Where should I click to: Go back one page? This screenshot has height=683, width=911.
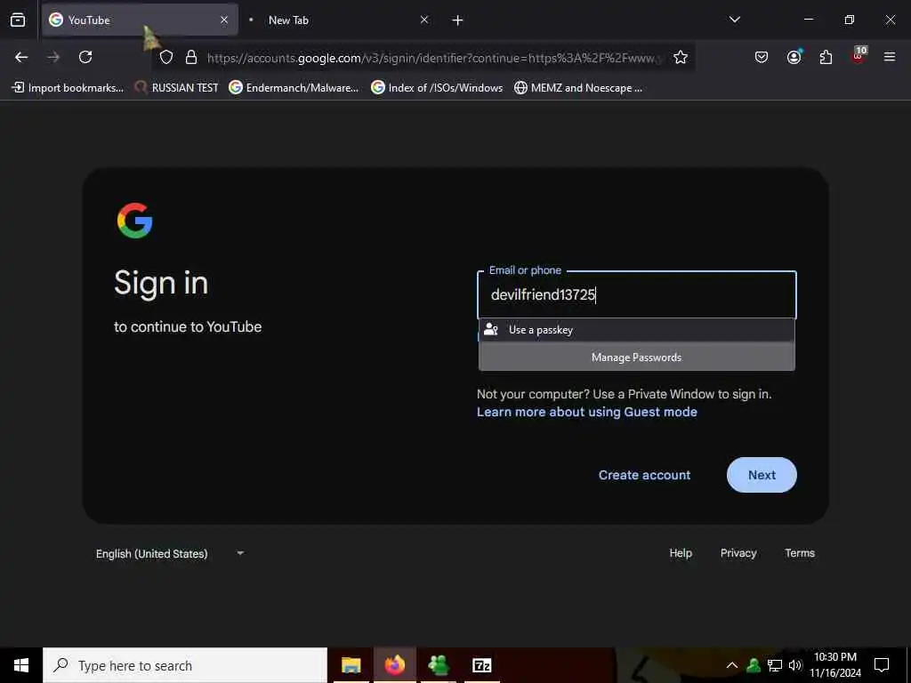coord(21,57)
